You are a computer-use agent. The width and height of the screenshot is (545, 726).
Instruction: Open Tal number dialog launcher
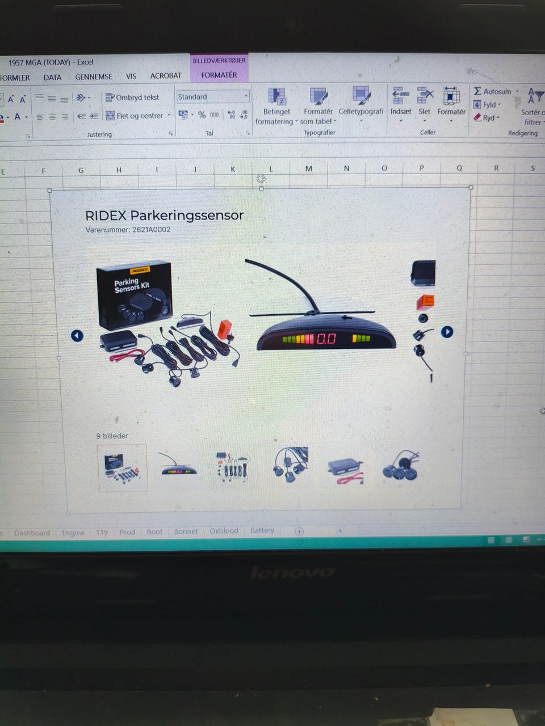tap(248, 133)
